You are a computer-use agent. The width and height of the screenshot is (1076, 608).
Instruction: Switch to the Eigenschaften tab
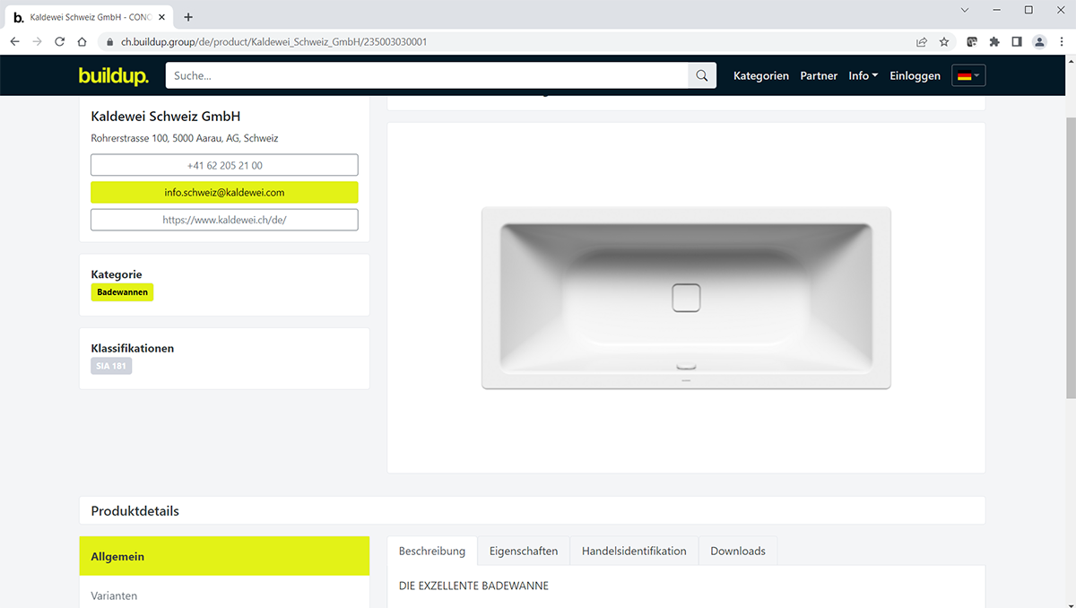coord(524,552)
